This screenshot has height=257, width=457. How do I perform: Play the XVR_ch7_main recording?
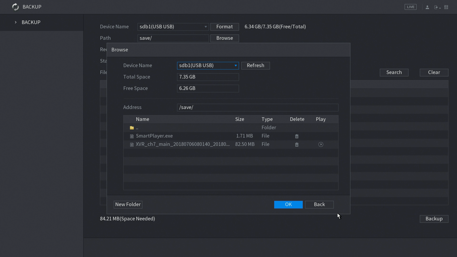(x=321, y=144)
